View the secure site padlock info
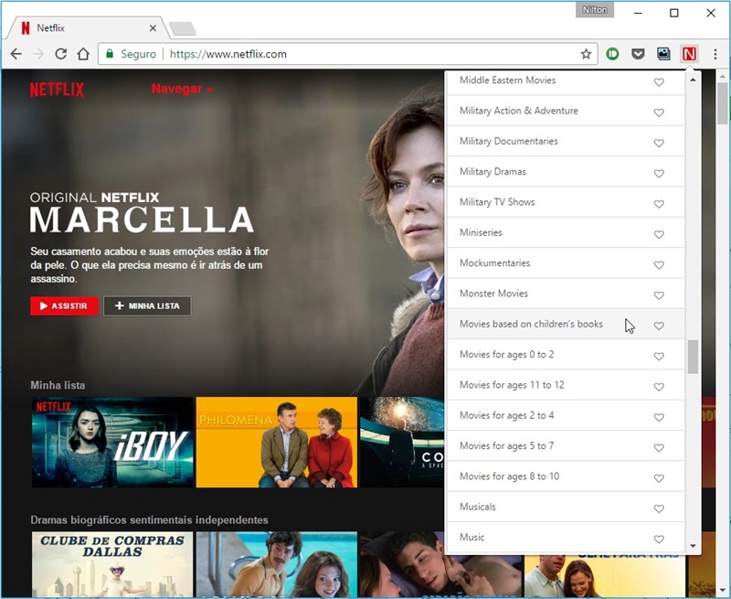This screenshot has width=731, height=599. point(110,54)
